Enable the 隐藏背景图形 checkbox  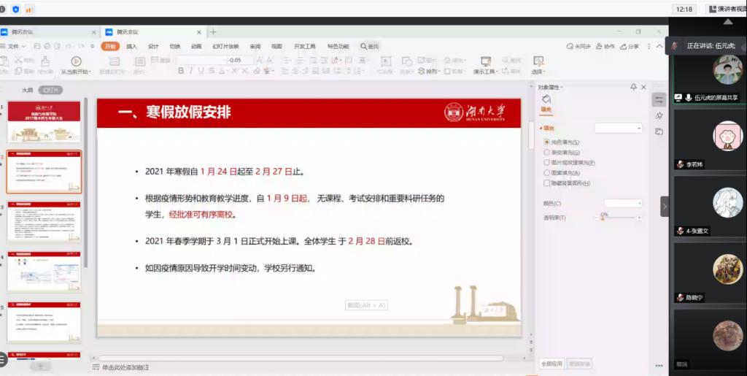(x=546, y=183)
